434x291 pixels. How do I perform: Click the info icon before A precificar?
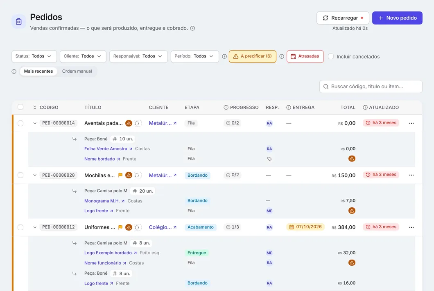tap(224, 57)
